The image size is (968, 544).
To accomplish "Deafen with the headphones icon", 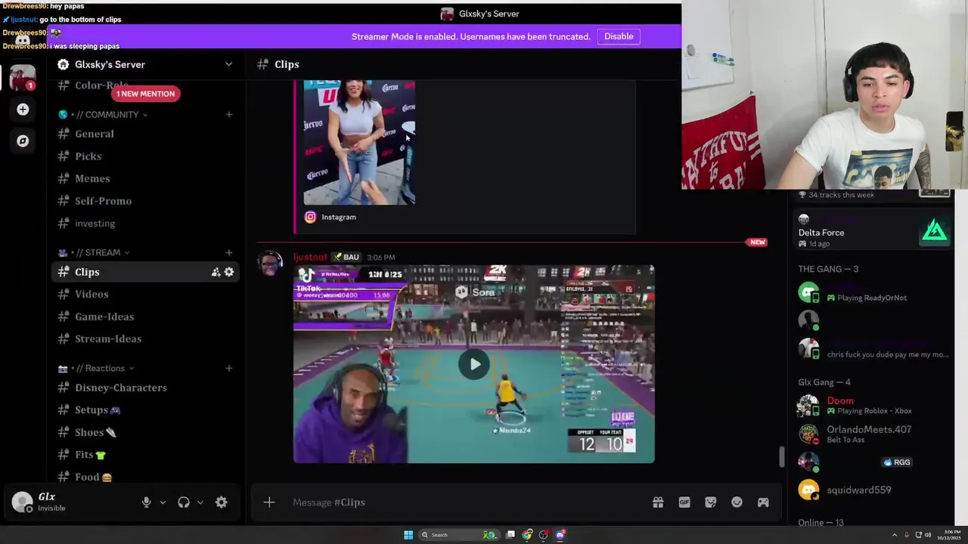I will click(x=184, y=502).
